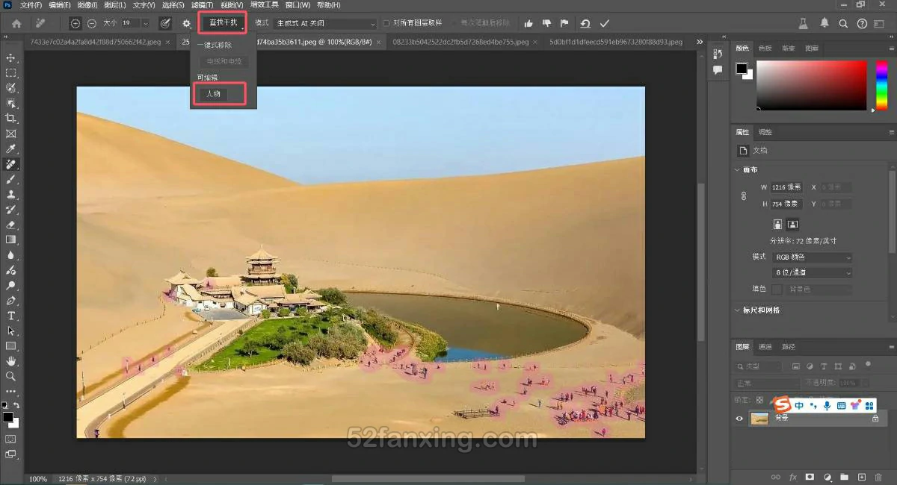
Task: Open the 帮助(H) menu
Action: click(x=328, y=4)
